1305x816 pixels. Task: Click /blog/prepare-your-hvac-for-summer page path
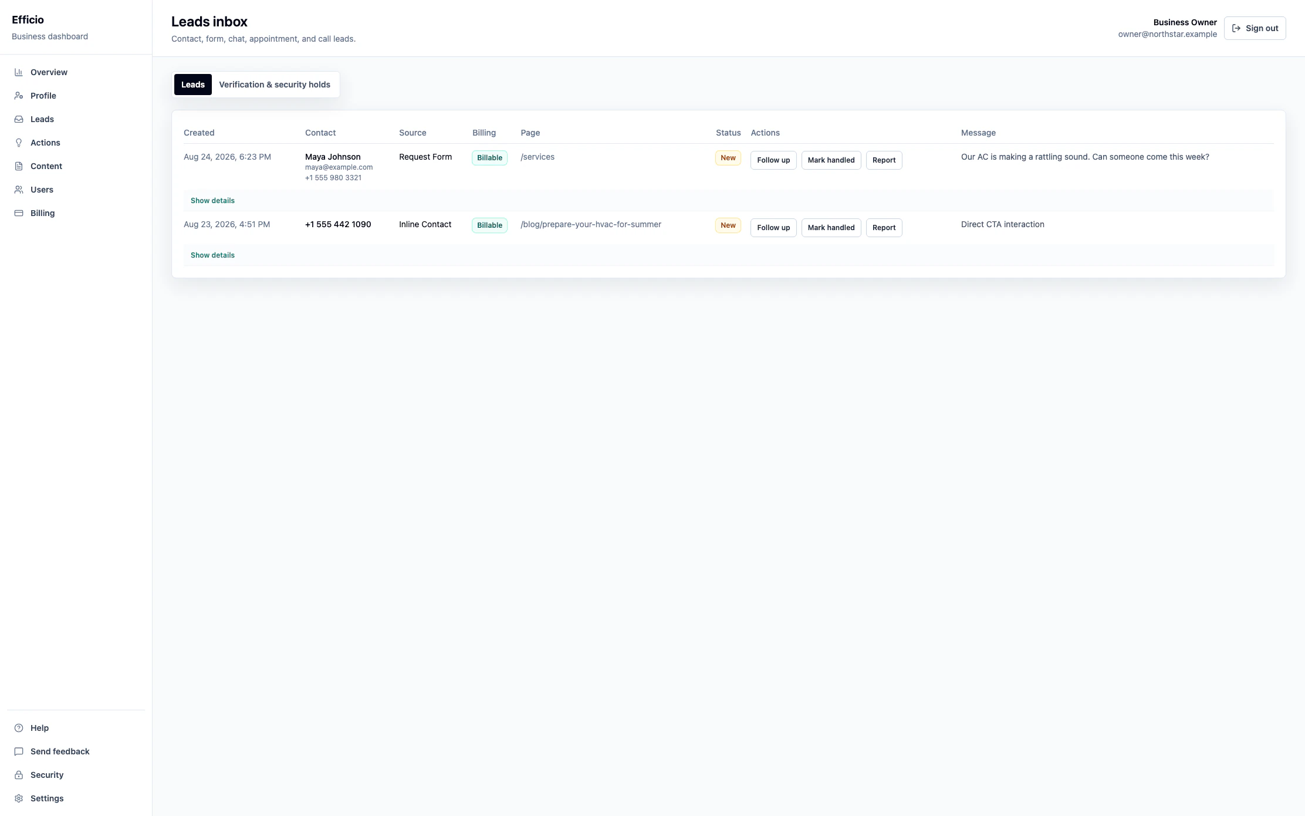591,224
